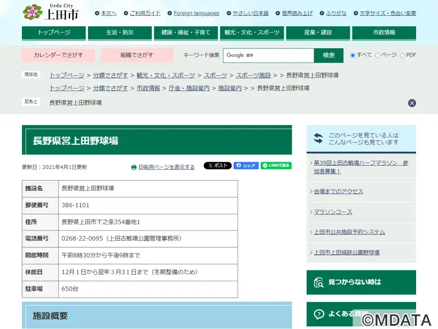Click the swap-arrows icon in related pages
The width and height of the screenshot is (438, 329).
tap(318, 138)
